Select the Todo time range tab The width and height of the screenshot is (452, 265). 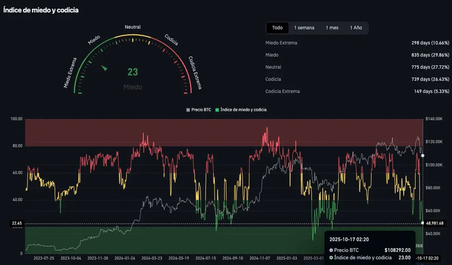coord(277,28)
